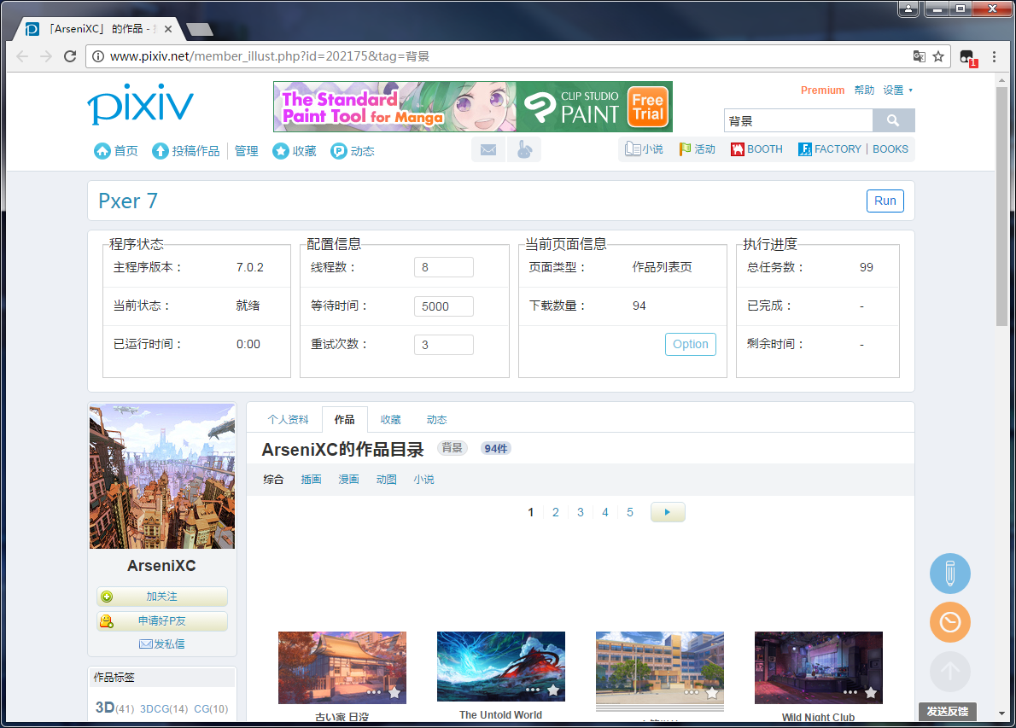Open 小说 novels link
Image resolution: width=1016 pixels, height=728 pixels.
click(x=644, y=149)
